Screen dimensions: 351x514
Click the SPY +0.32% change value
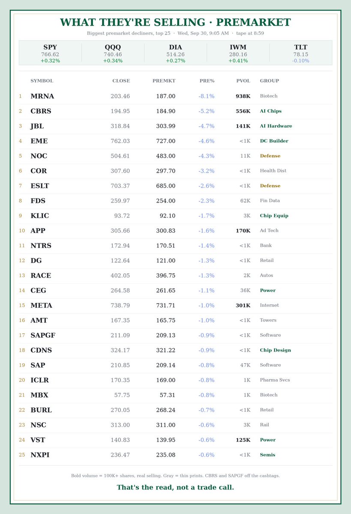[x=50, y=61]
